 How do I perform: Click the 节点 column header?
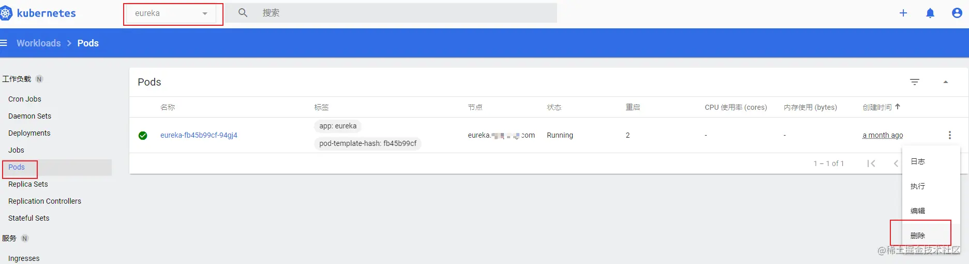point(475,107)
